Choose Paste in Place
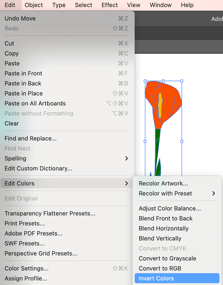Image resolution: width=223 pixels, height=285 pixels. (x=24, y=93)
